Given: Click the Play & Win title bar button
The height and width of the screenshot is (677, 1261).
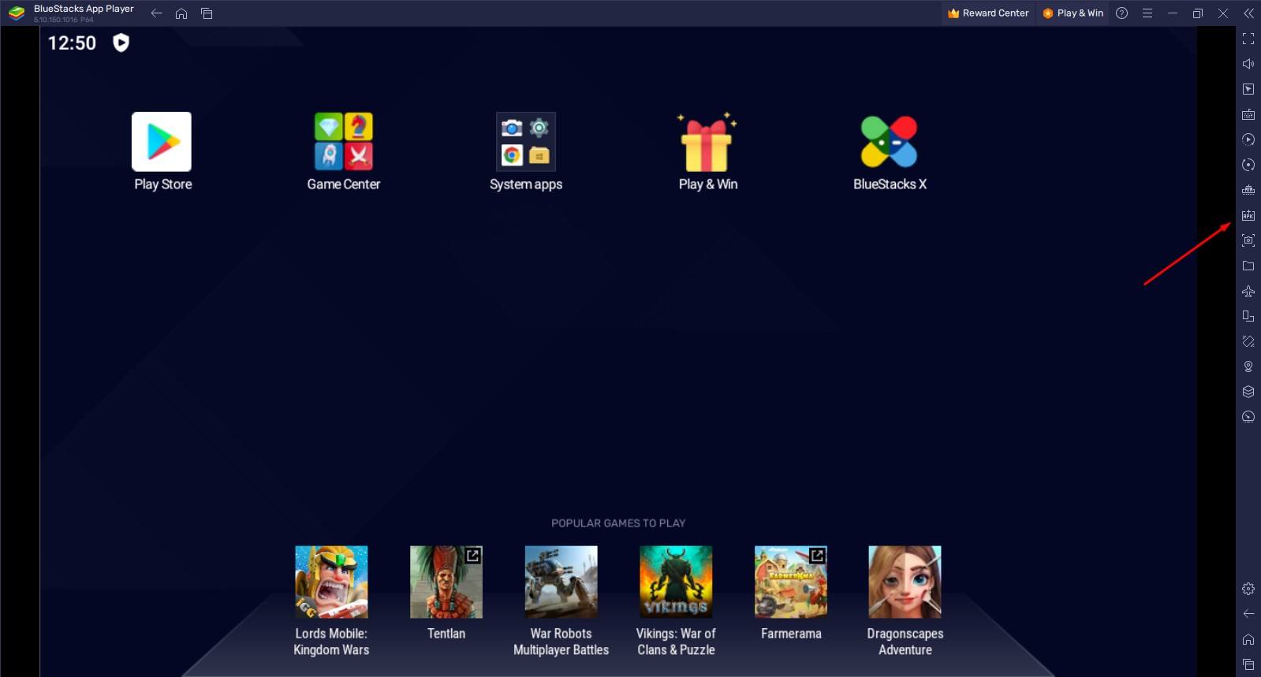Looking at the screenshot, I should click(x=1073, y=13).
